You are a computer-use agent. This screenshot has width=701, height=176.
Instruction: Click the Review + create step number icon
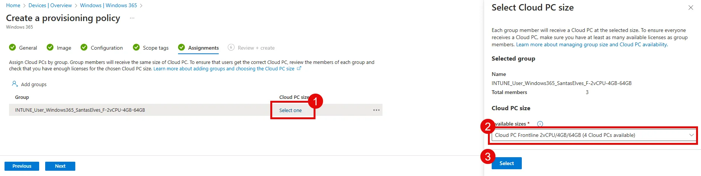231,47
